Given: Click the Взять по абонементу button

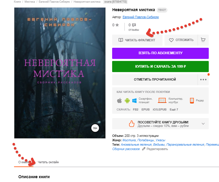Looking at the screenshot, I should tap(160, 53).
